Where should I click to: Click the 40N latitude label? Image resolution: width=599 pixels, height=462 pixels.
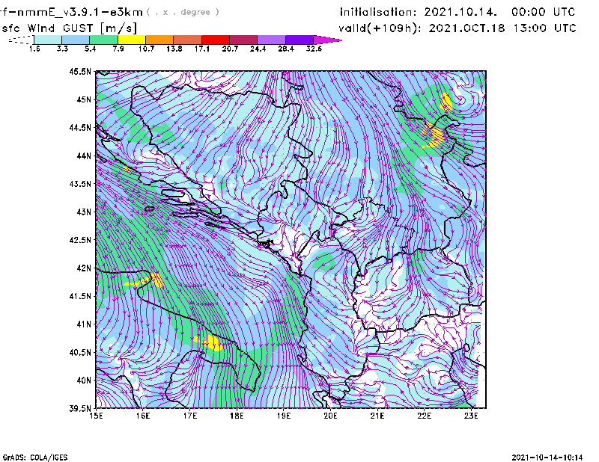(84, 381)
